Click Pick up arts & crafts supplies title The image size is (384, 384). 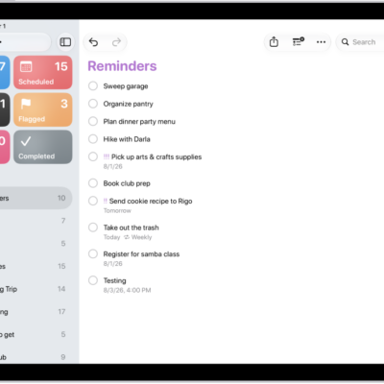point(156,156)
